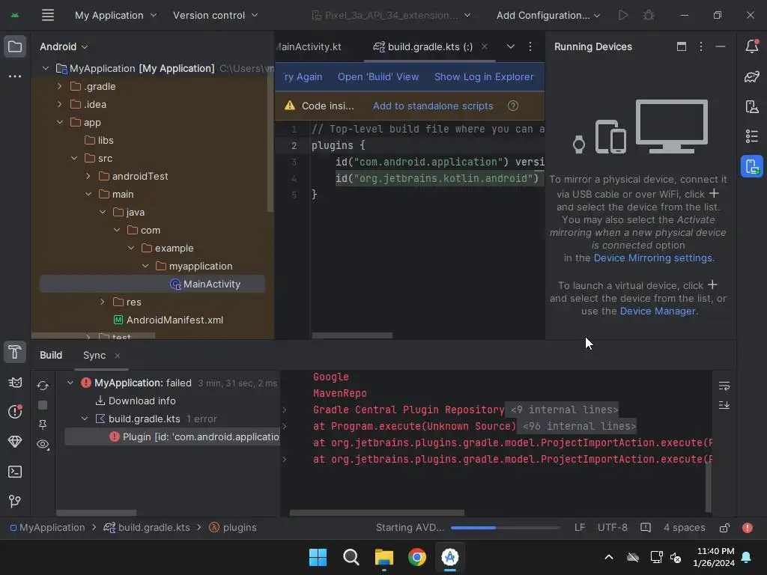Expand the .gradle folder

(x=60, y=86)
